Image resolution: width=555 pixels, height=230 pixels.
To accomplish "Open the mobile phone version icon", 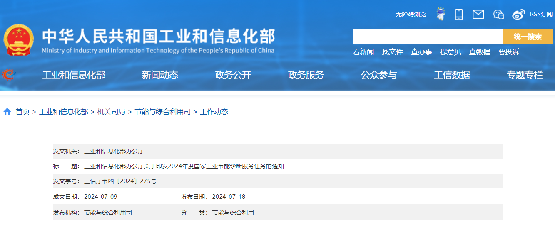I will click(x=459, y=14).
